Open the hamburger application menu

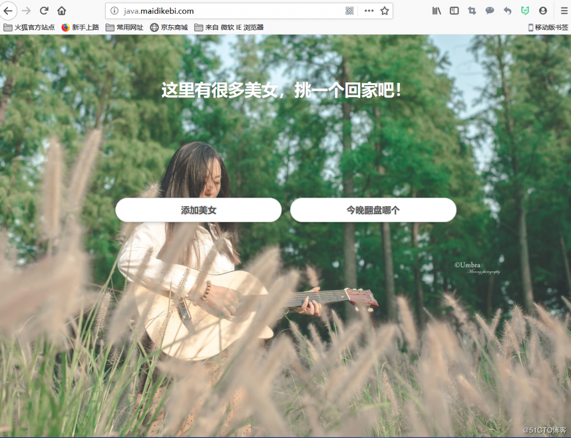pos(564,11)
